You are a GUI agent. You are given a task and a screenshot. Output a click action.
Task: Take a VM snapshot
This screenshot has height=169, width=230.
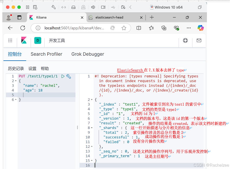pyautogui.click(x=35, y=7)
